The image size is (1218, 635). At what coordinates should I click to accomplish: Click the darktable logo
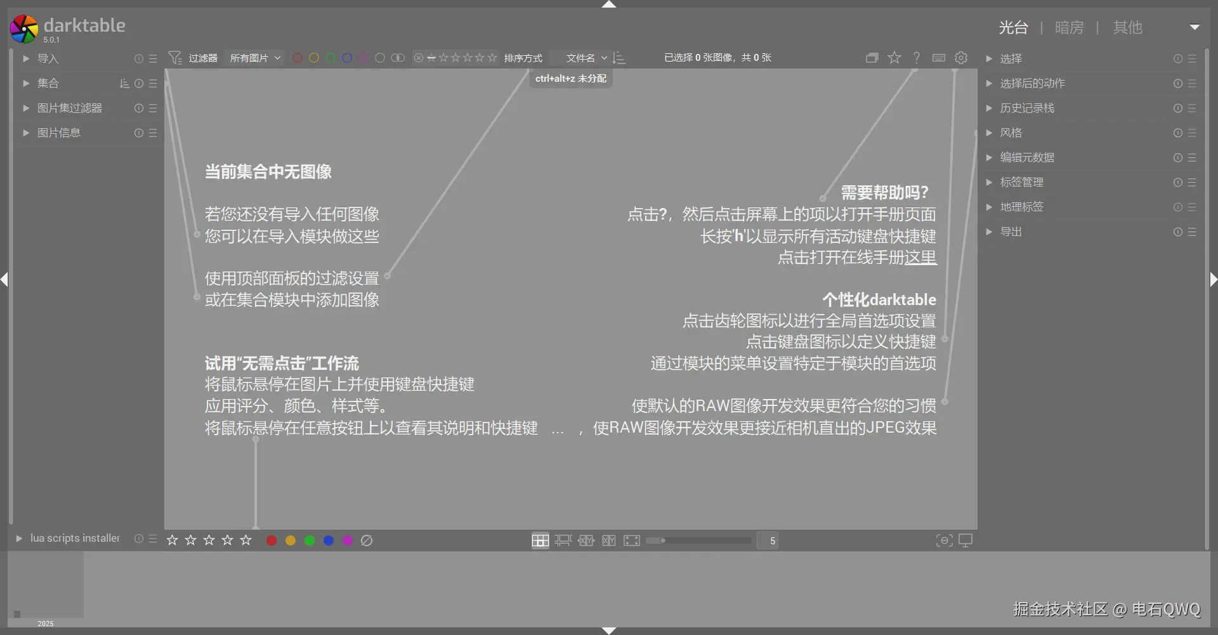24,29
